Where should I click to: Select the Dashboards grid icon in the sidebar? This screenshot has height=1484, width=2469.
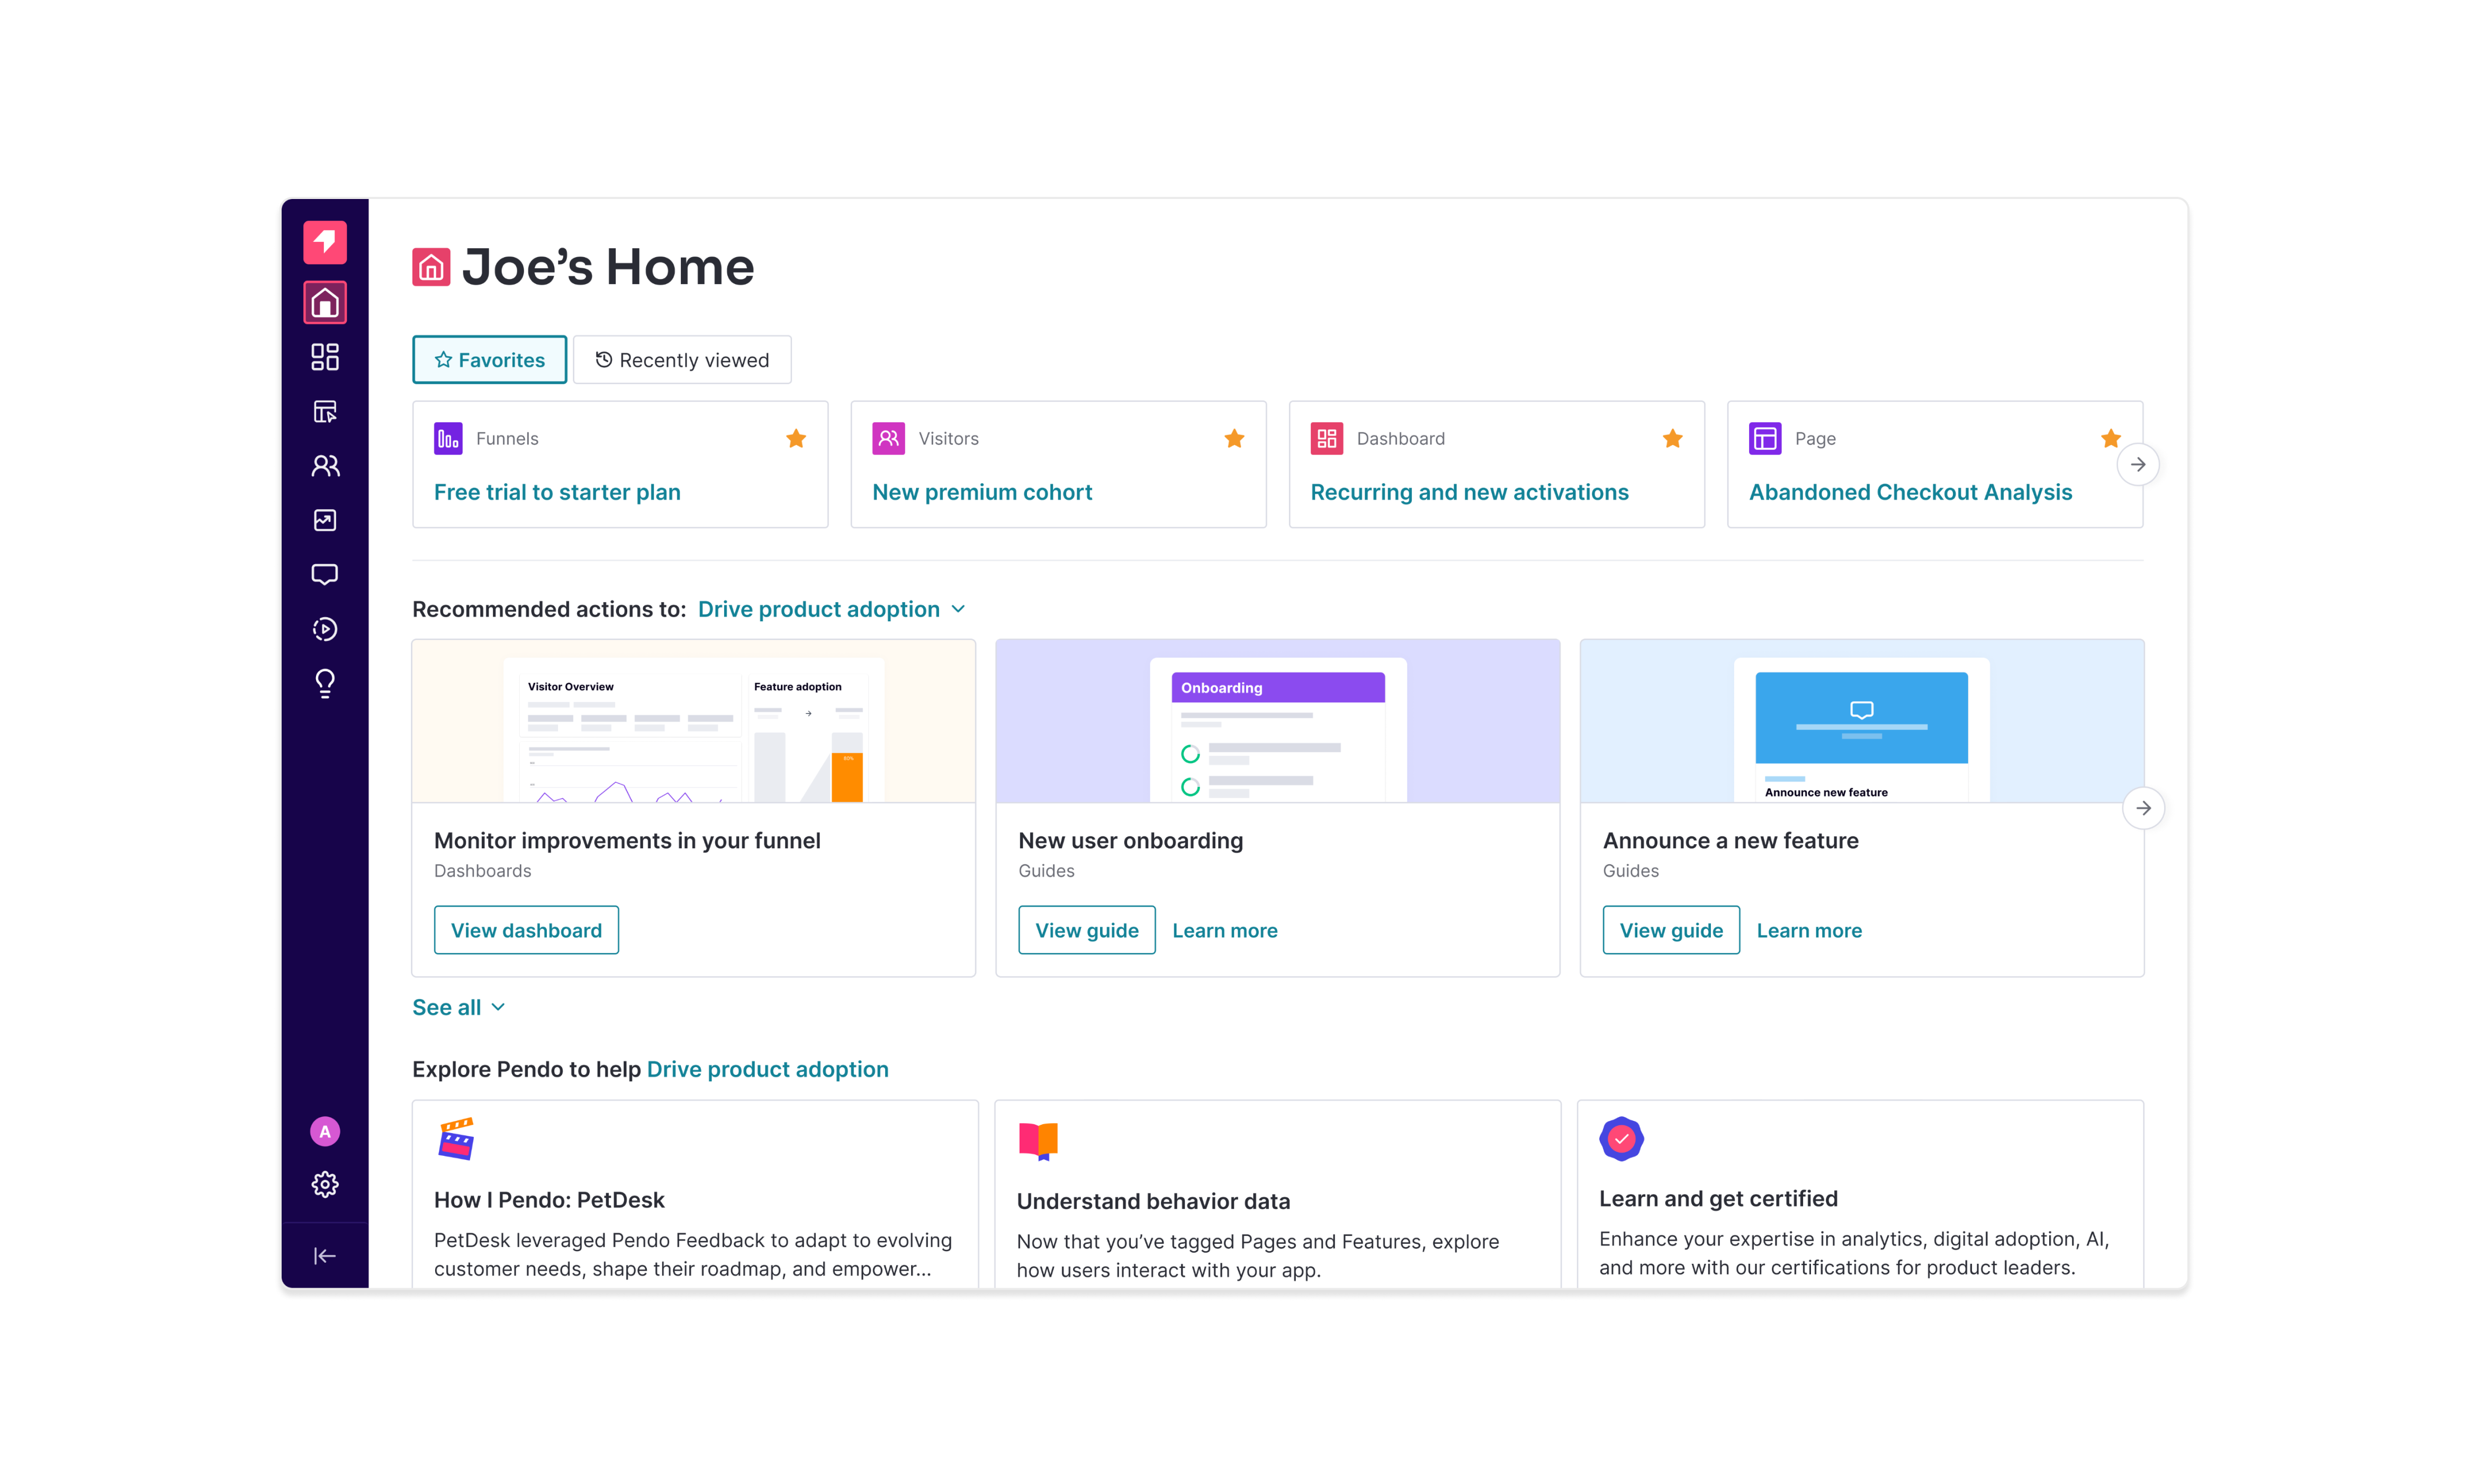(x=324, y=357)
